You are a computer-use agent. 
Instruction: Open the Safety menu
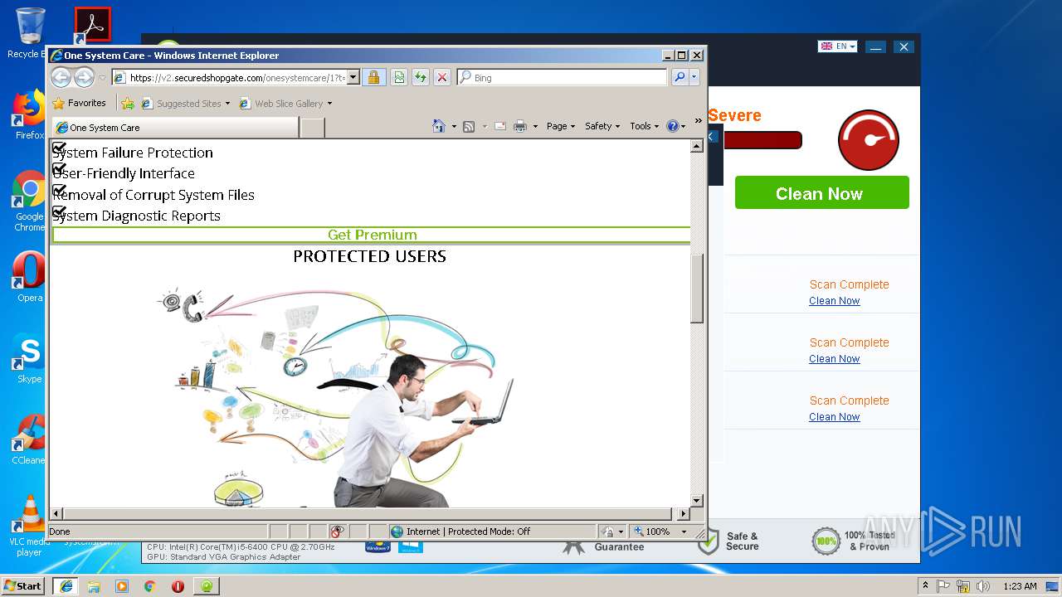click(602, 126)
